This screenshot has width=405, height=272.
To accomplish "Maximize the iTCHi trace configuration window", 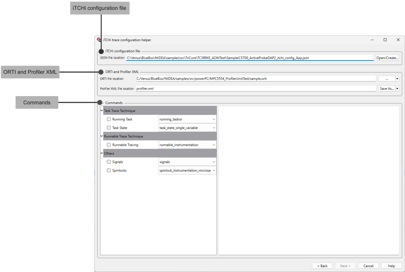I will tap(385, 40).
